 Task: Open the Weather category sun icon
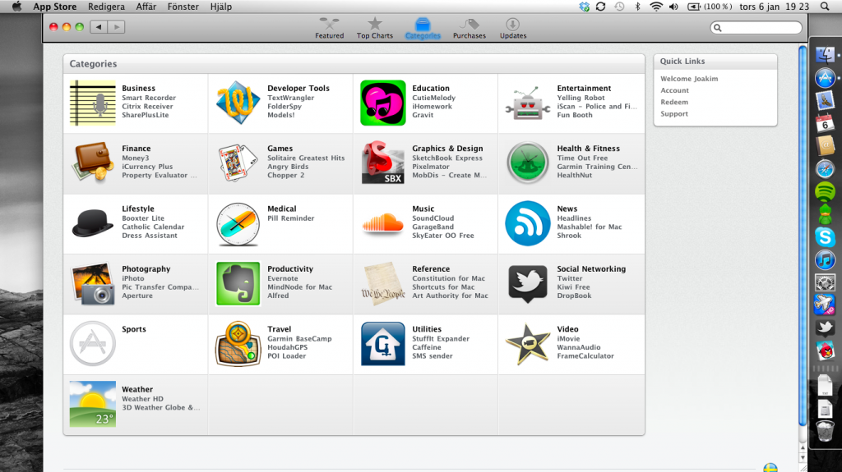[x=92, y=404]
